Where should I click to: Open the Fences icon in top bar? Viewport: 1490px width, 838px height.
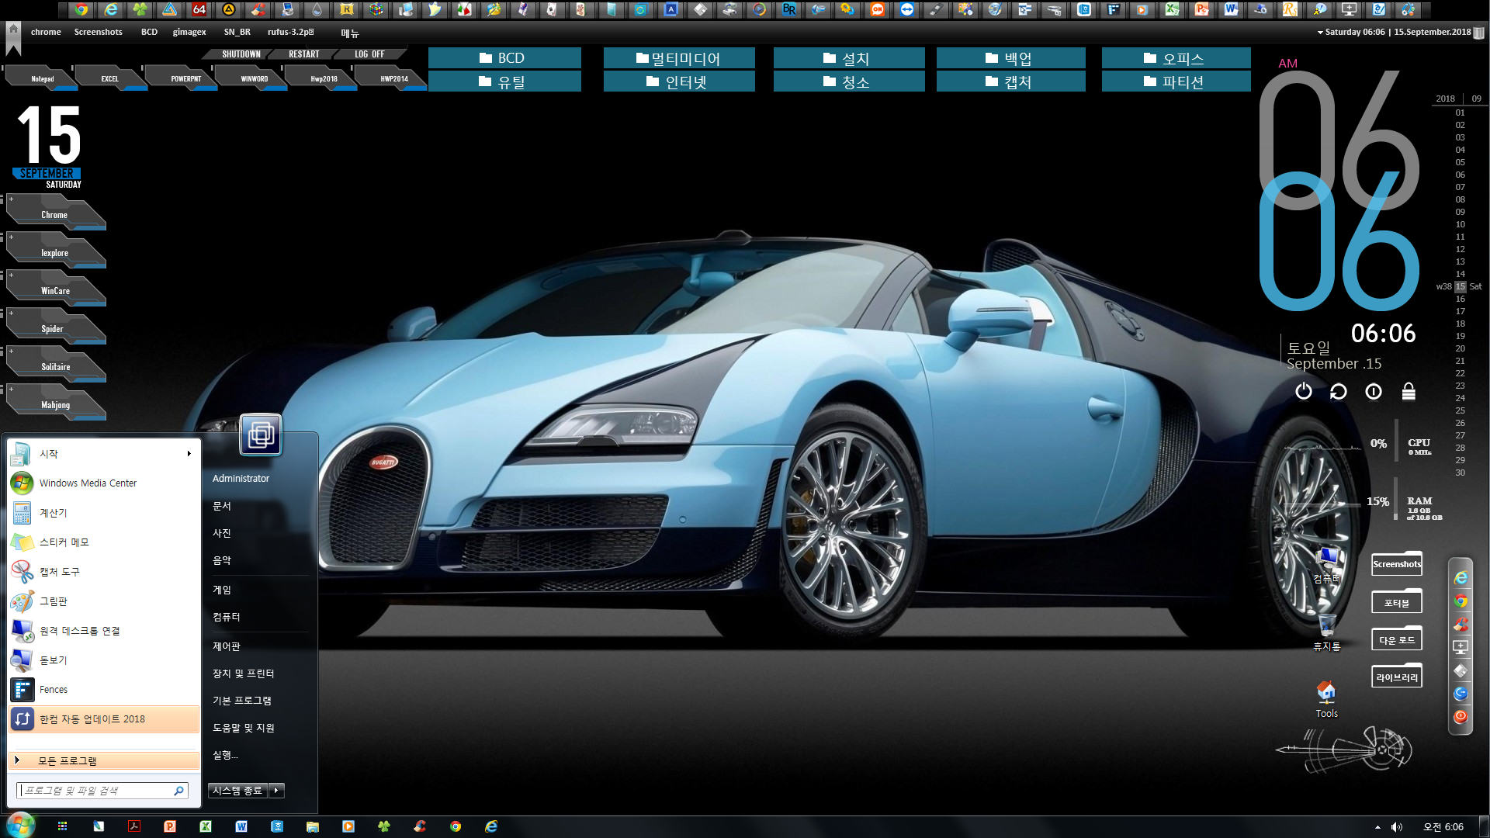tap(1114, 10)
